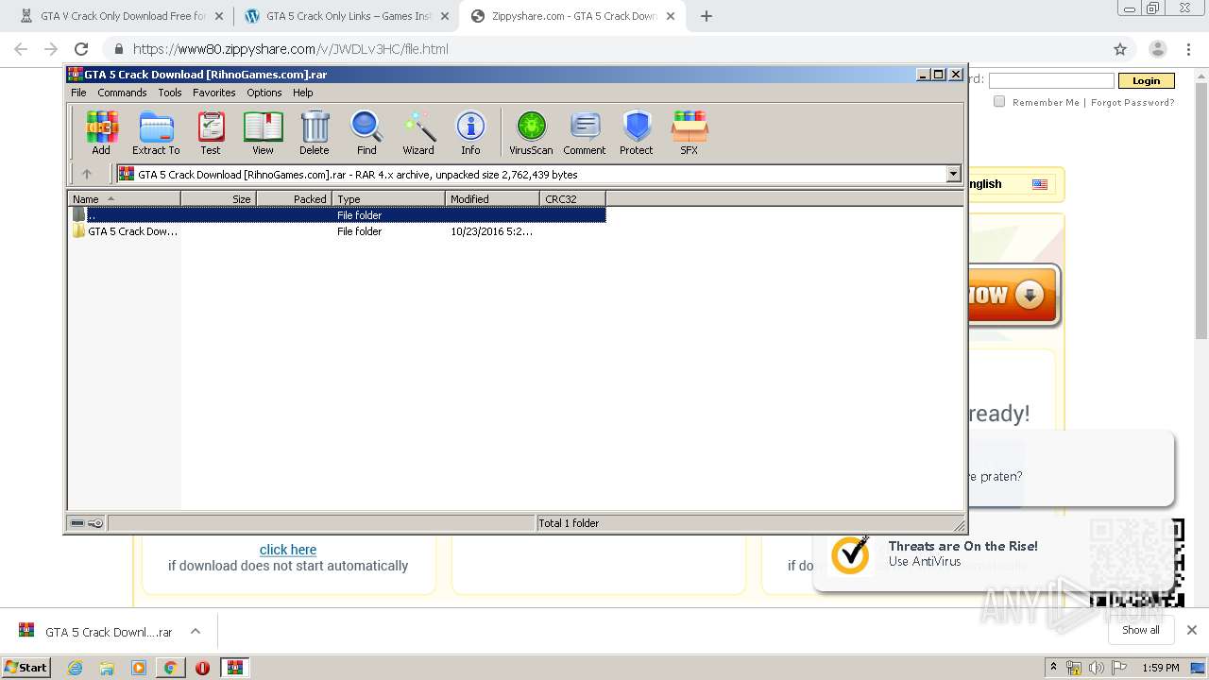Viewport: 1209px width, 680px height.
Task: Click the WinRAR taskbar button
Action: [234, 668]
